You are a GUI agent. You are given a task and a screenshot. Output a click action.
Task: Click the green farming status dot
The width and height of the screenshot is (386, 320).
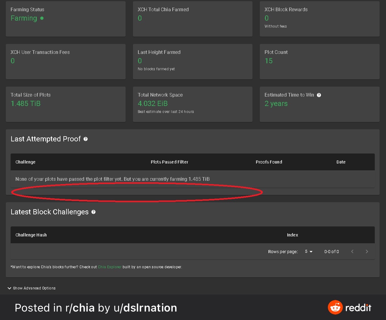tap(42, 18)
